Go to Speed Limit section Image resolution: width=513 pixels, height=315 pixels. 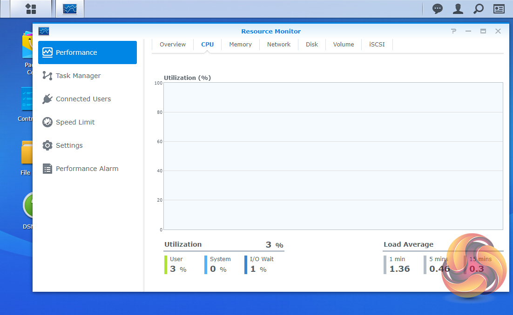coord(75,122)
